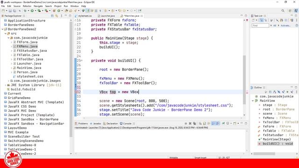This screenshot has width=299, height=168.
Task: Click Focus on Workweek icon in Task List
Action: (271, 20)
